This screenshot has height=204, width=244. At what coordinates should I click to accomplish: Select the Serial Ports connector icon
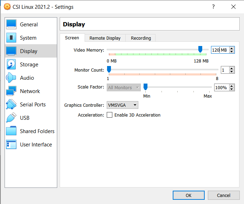click(x=11, y=104)
